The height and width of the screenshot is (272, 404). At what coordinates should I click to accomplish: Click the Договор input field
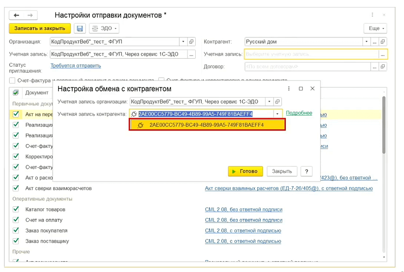307,67
